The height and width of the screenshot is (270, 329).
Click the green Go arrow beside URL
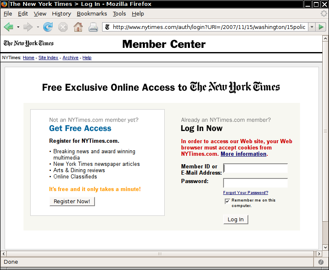(321, 27)
